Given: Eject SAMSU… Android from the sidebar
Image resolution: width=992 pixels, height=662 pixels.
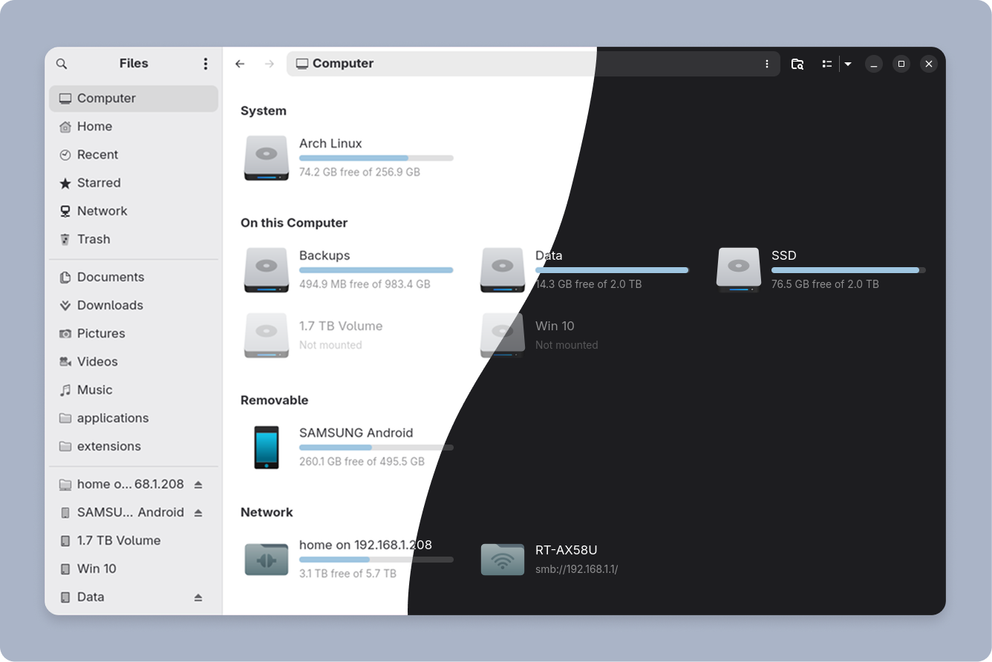Looking at the screenshot, I should [x=198, y=513].
